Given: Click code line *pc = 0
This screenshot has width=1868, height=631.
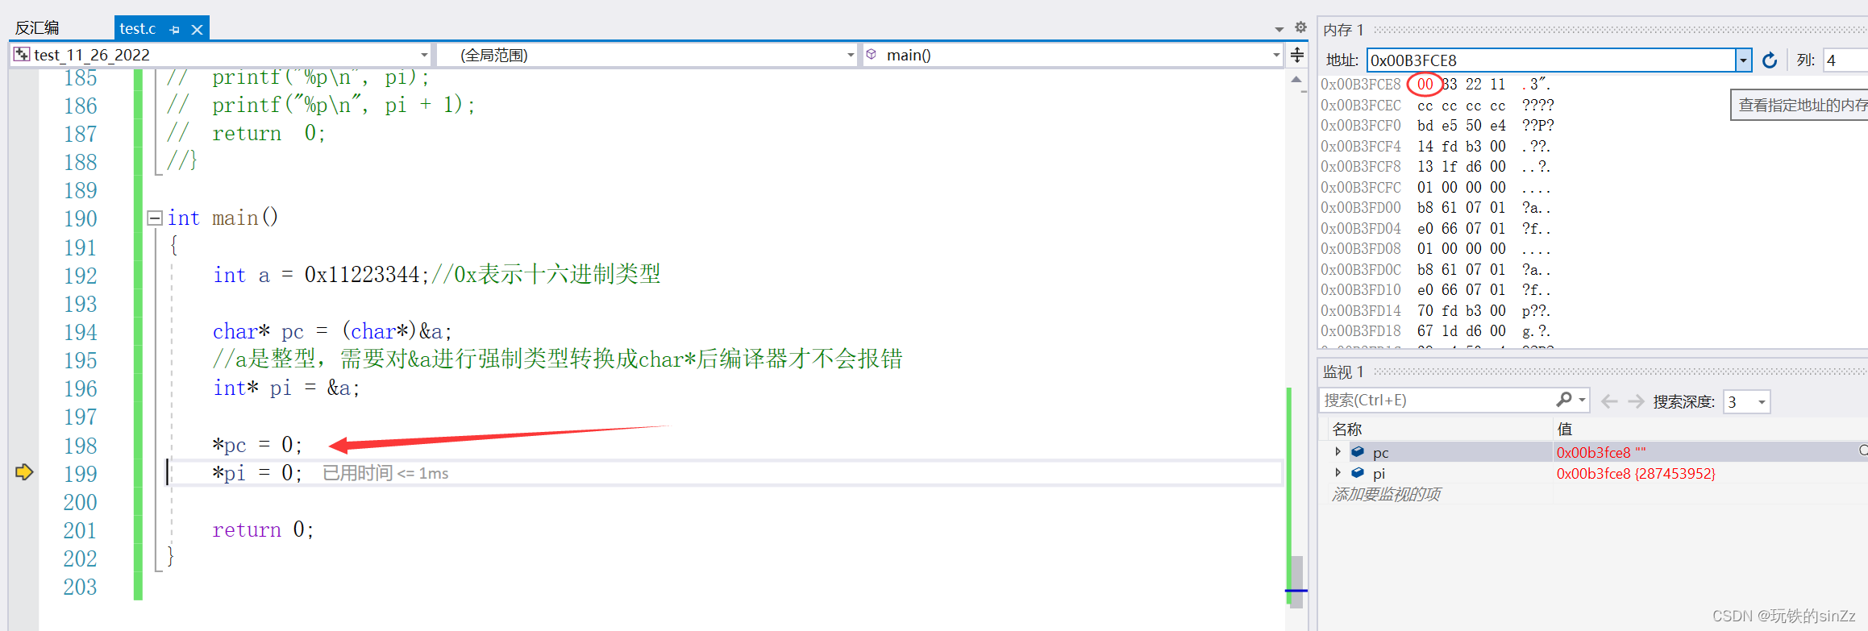Looking at the screenshot, I should 257,445.
